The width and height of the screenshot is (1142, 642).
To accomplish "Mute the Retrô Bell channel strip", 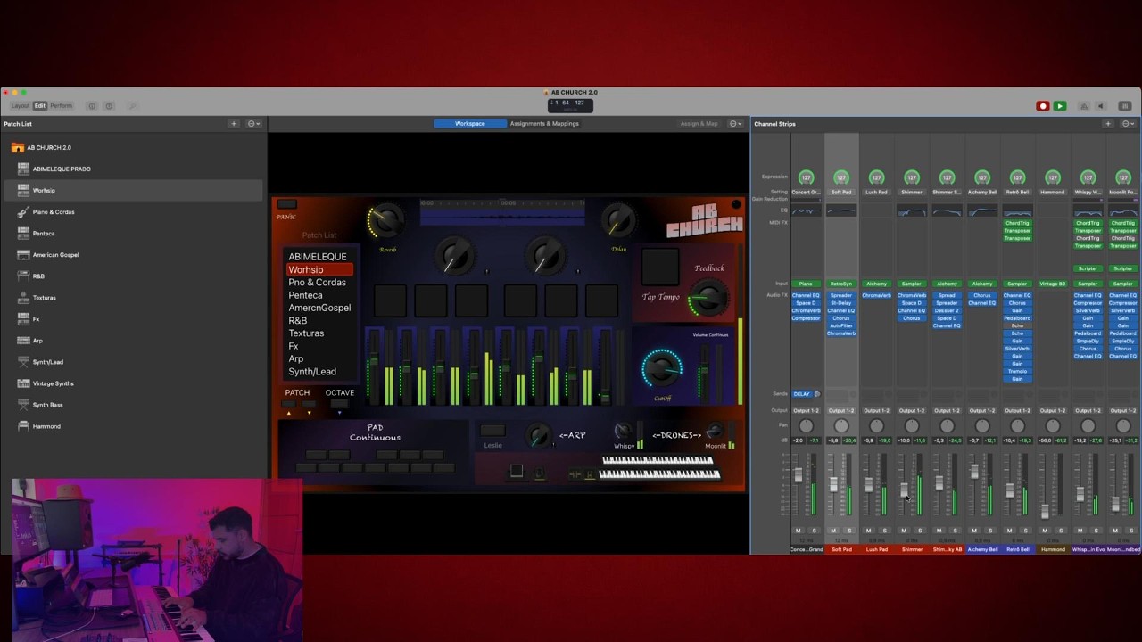I will [x=1010, y=531].
